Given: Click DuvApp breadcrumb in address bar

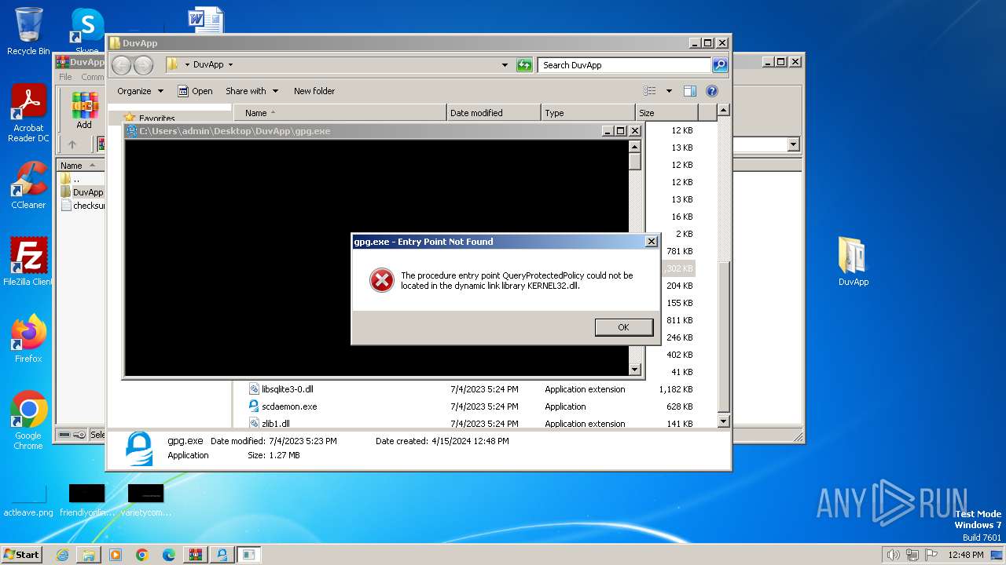Looking at the screenshot, I should coord(208,65).
